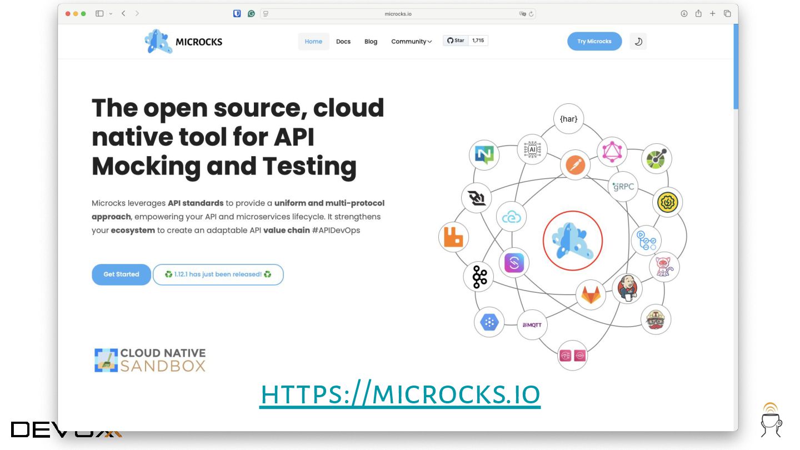This screenshot has height=450, width=800.
Task: Click the Get Started button
Action: tap(121, 274)
